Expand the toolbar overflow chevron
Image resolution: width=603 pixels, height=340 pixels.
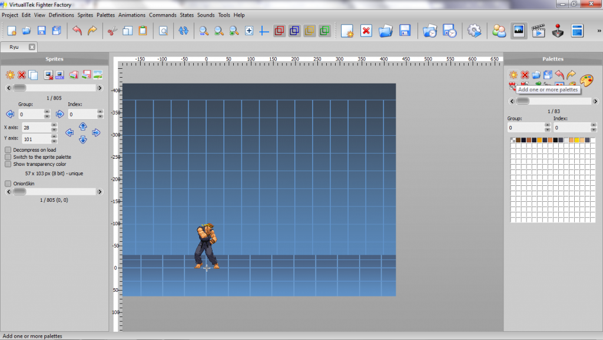click(599, 31)
